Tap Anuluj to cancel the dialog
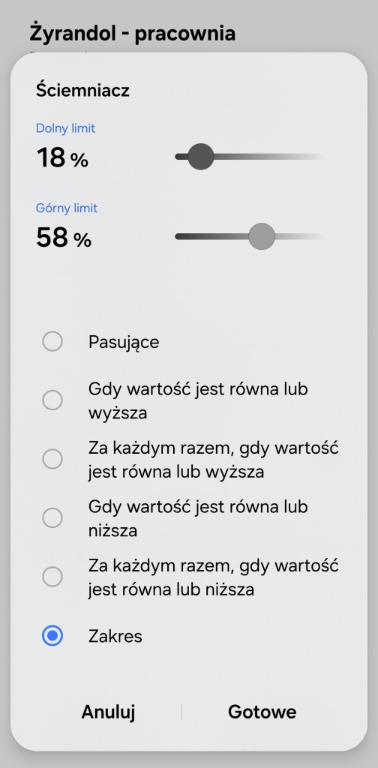Screen dimensions: 378x768 pos(108,712)
